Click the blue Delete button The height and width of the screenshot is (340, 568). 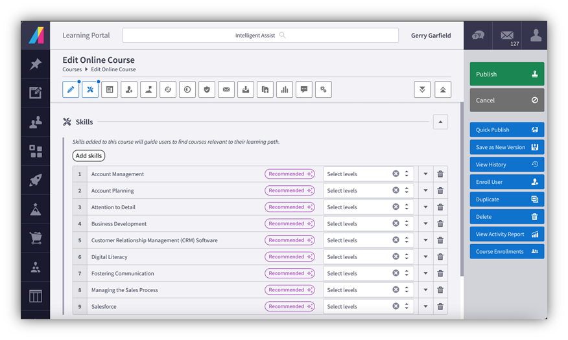point(507,217)
